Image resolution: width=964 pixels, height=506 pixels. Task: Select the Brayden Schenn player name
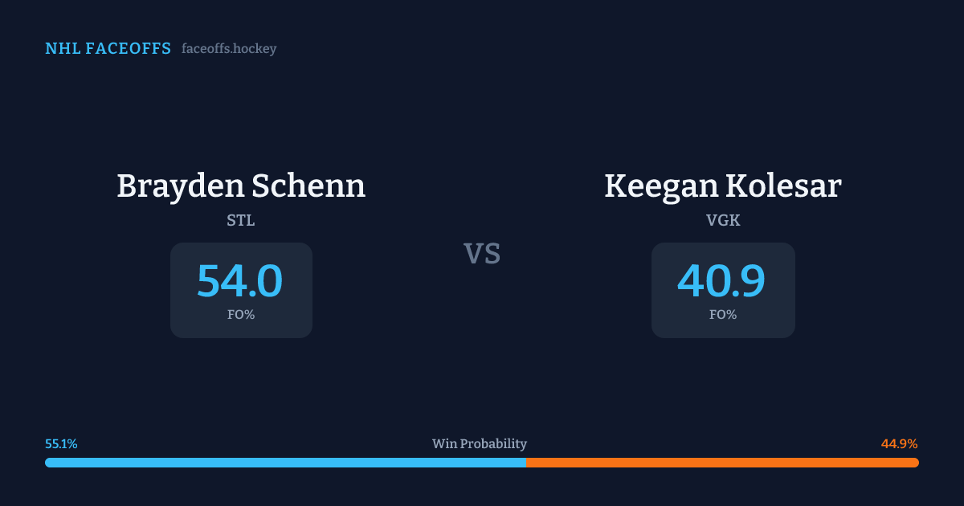[x=241, y=186]
